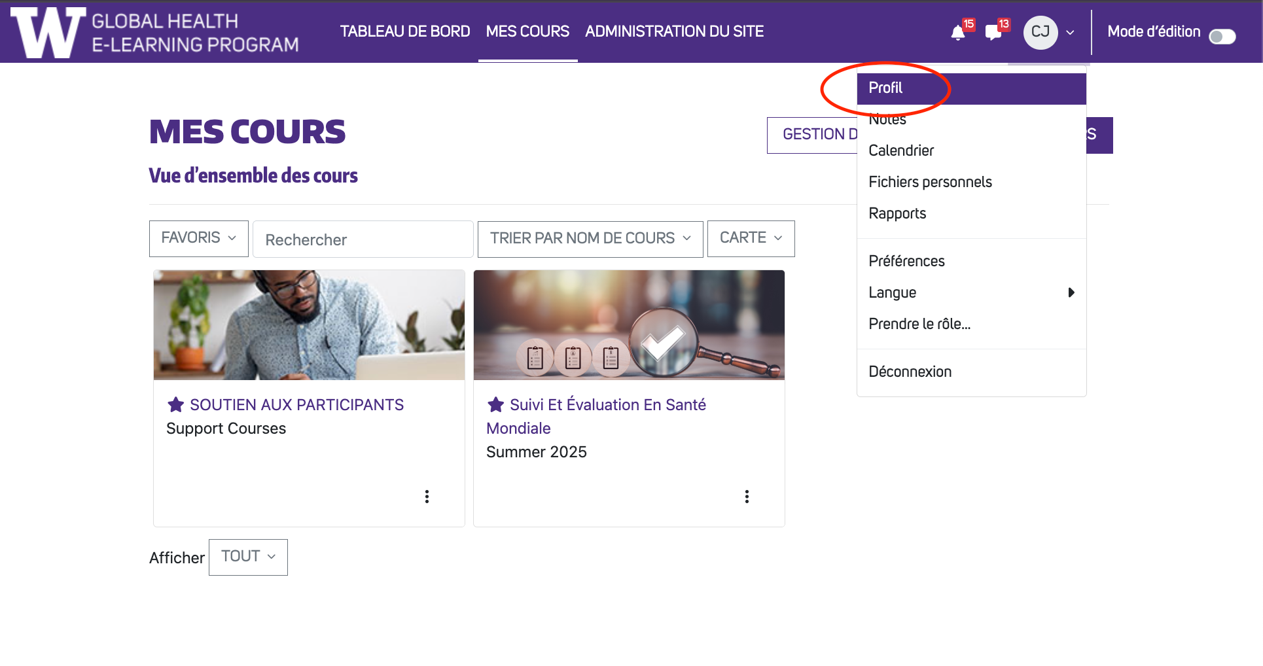
Task: Choose Déconnexion in the user menu
Action: 910,372
